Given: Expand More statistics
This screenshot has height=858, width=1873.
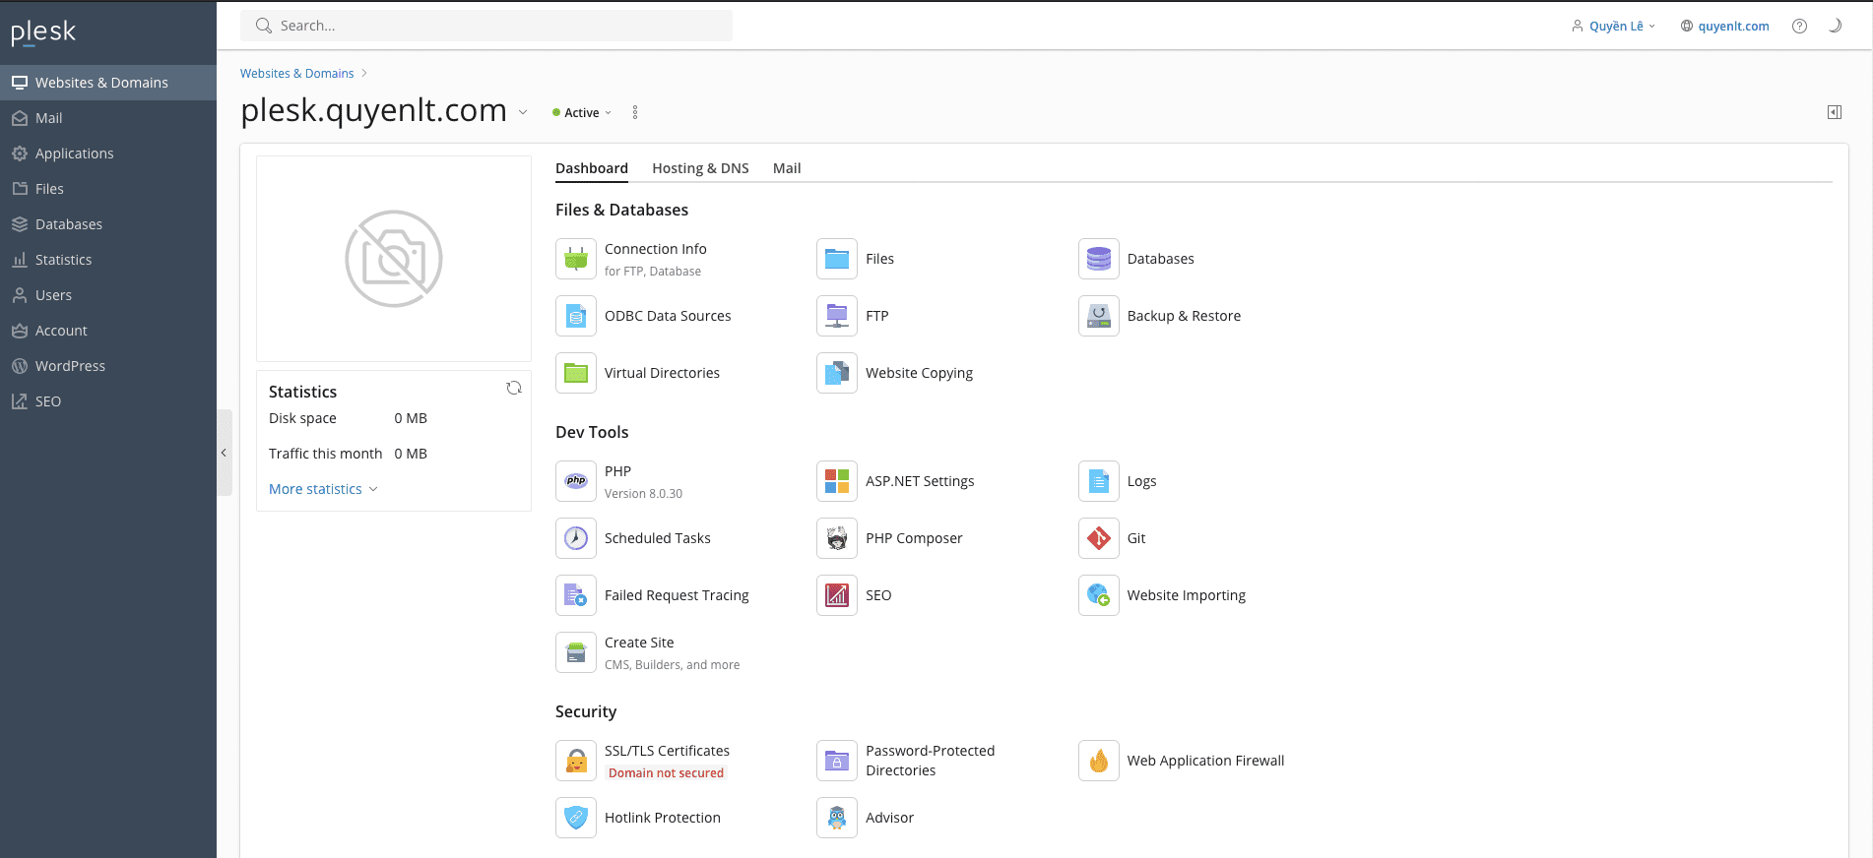Looking at the screenshot, I should (323, 489).
